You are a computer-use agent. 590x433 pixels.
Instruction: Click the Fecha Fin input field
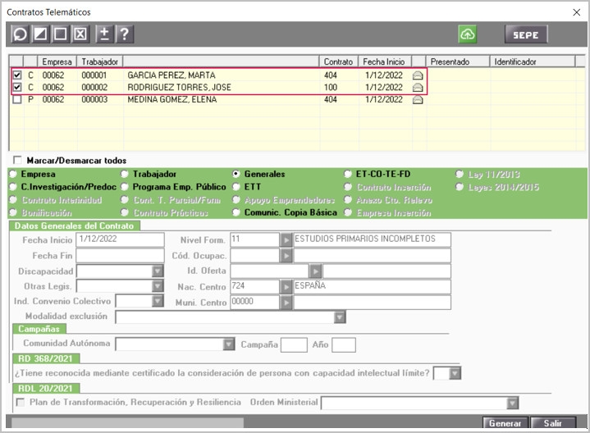click(x=120, y=256)
